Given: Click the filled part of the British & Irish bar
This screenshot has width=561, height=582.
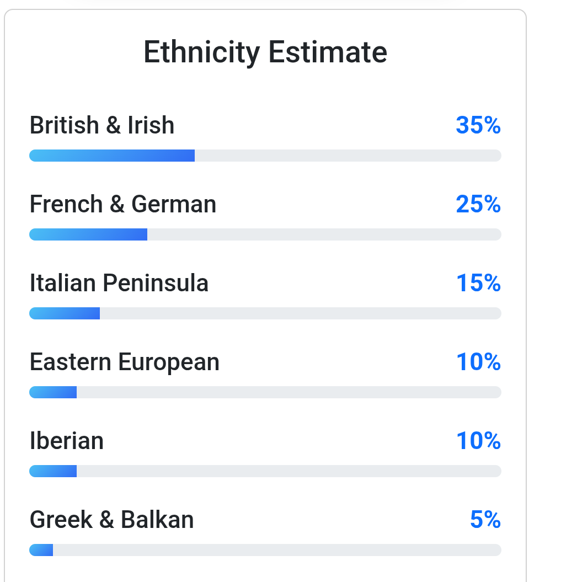Looking at the screenshot, I should [x=111, y=156].
